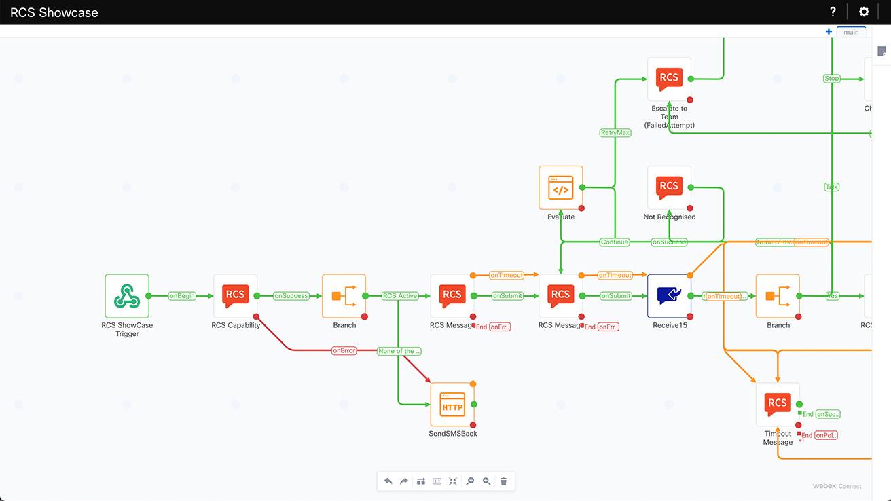Select the first RCS Message node
The width and height of the screenshot is (891, 501).
pos(452,296)
